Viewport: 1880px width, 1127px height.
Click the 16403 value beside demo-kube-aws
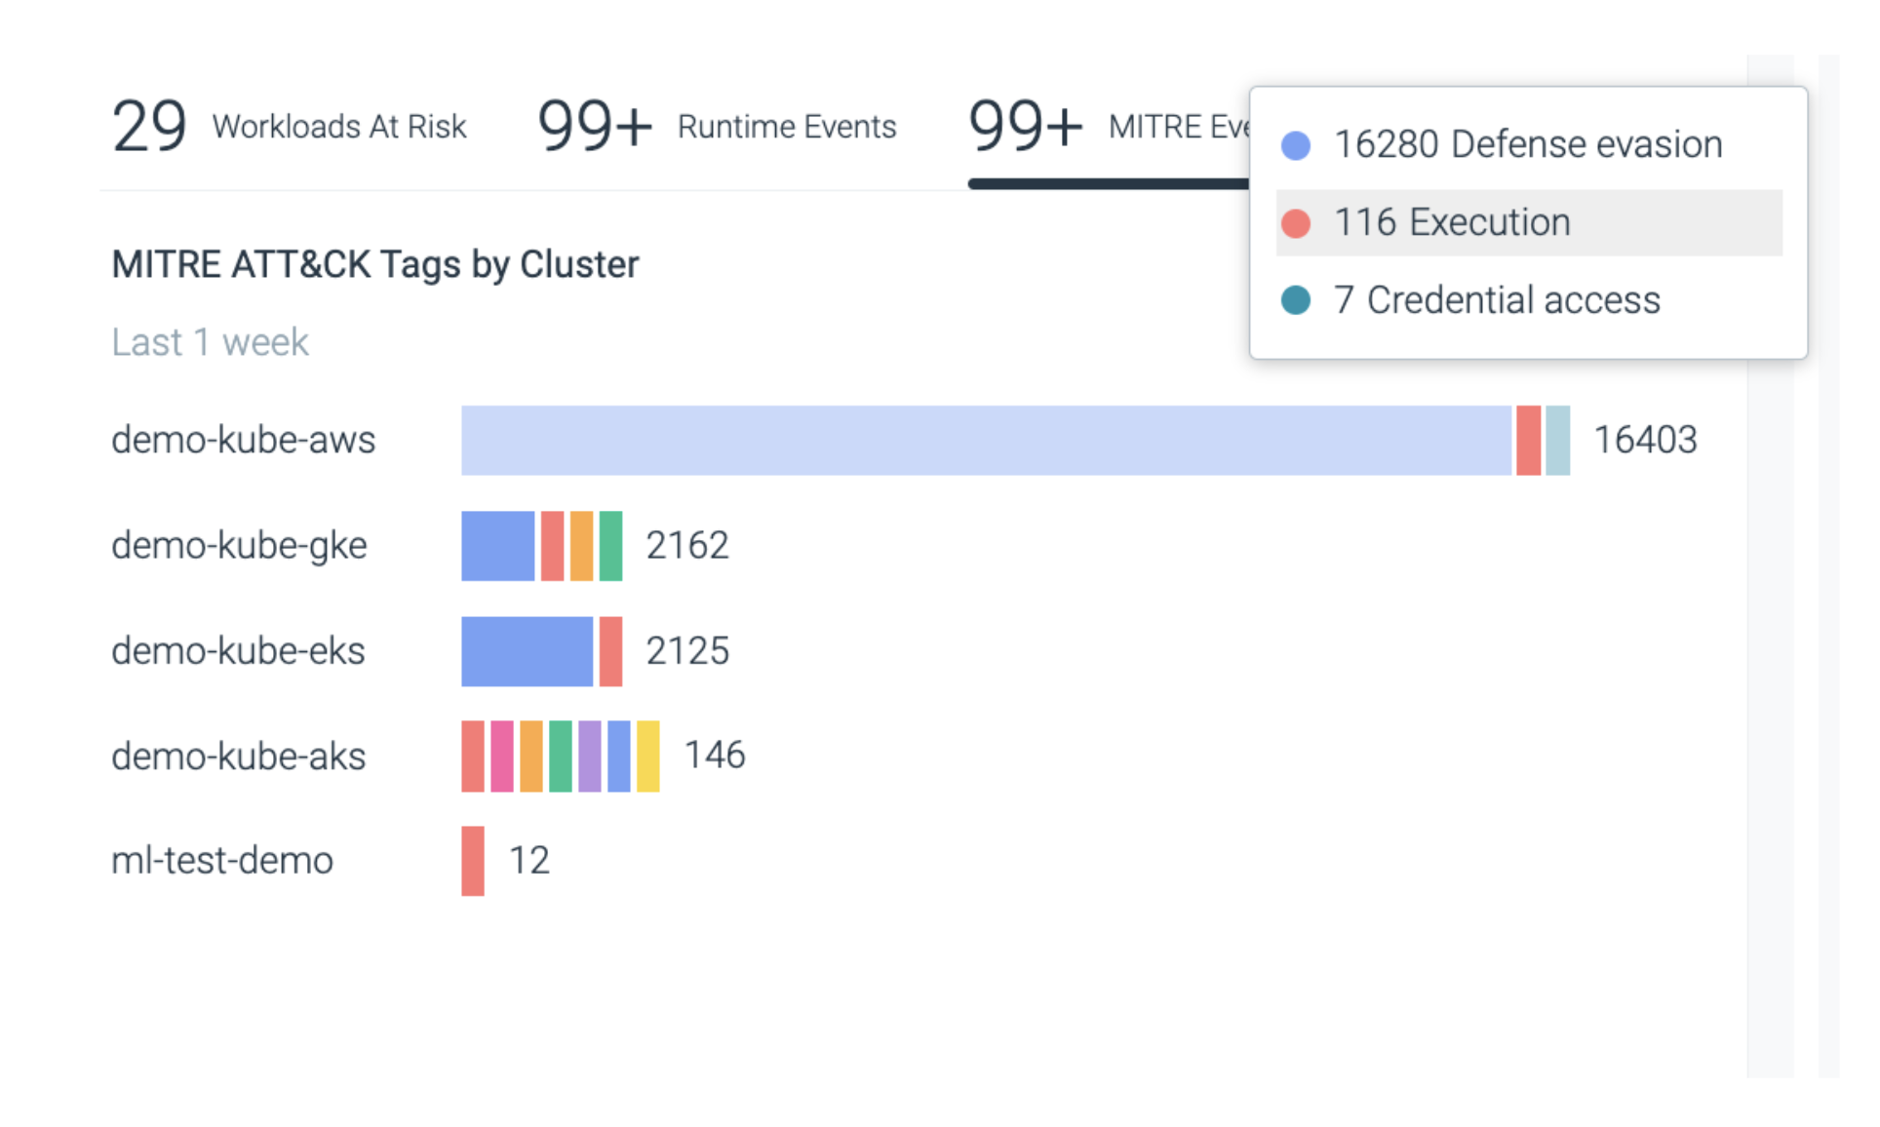[1646, 441]
